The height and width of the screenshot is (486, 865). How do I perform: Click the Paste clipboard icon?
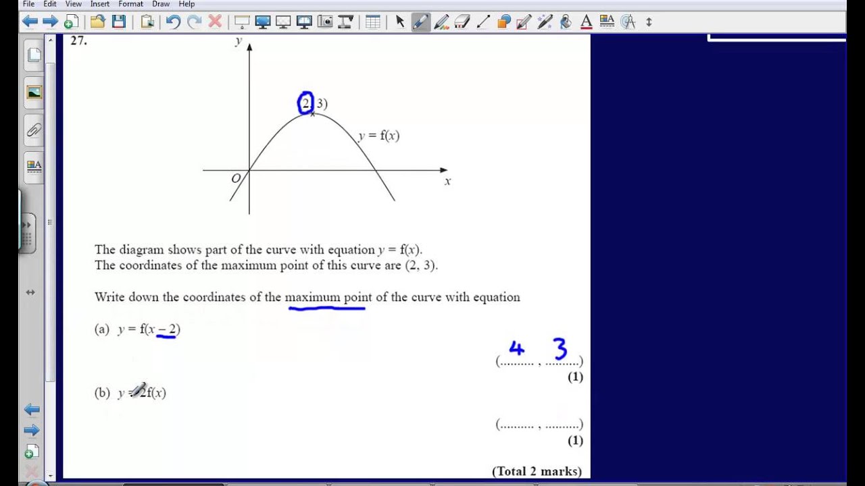147,22
